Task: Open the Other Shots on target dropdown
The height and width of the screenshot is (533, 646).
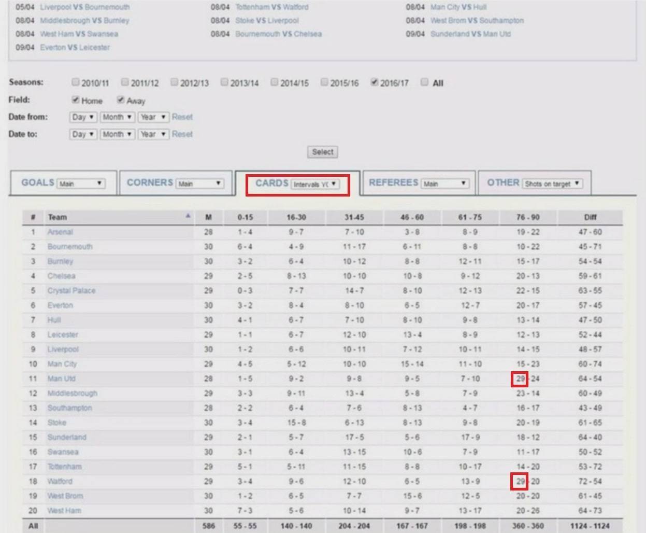Action: pos(551,184)
